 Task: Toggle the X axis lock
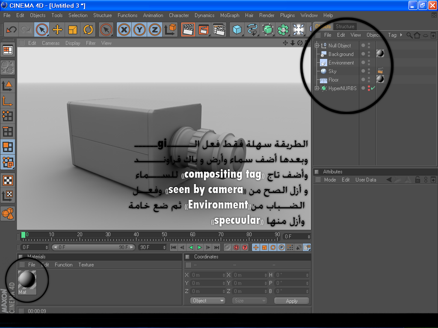124,29
